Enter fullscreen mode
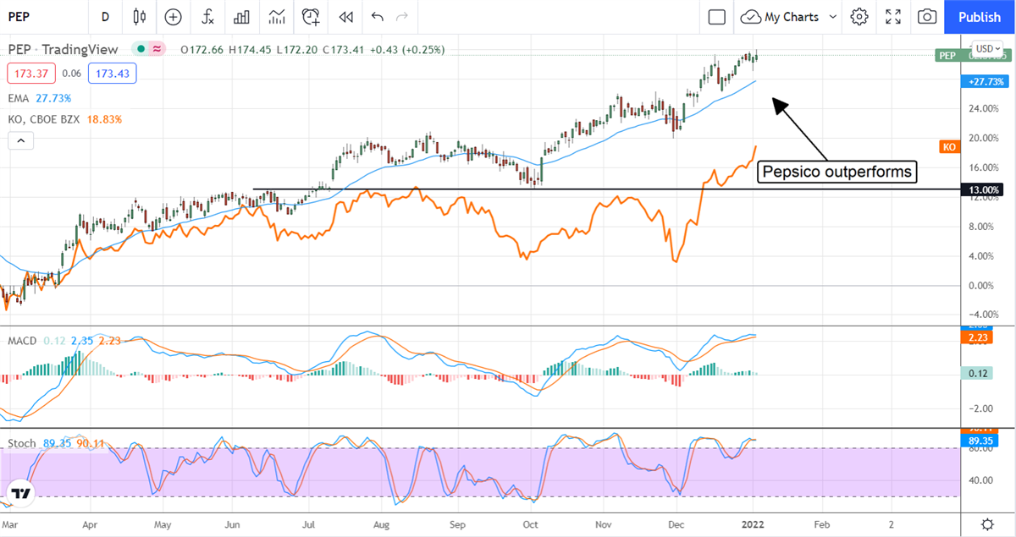This screenshot has width=1016, height=537. (x=893, y=17)
